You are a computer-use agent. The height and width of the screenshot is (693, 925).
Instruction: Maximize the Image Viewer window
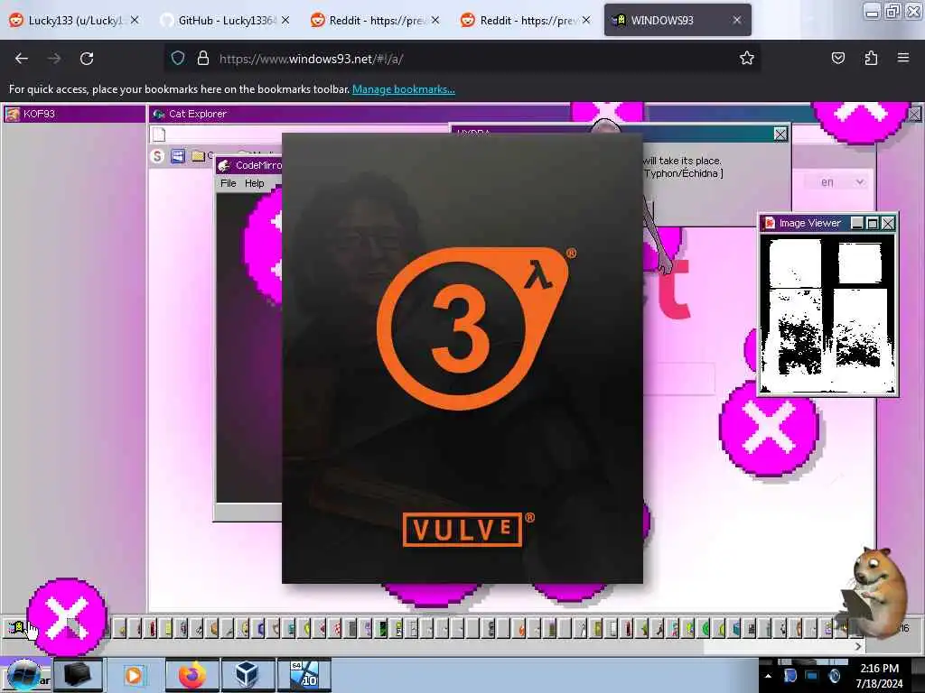[x=872, y=224]
